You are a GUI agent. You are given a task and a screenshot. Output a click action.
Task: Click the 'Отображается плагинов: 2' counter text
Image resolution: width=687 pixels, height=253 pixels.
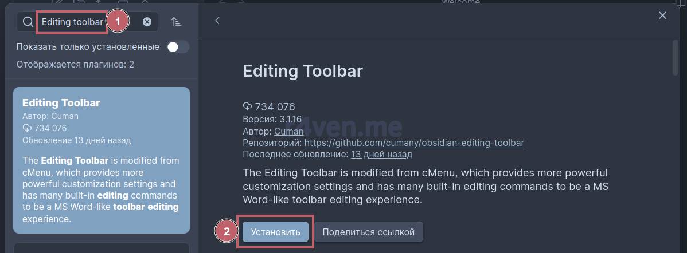[75, 64]
